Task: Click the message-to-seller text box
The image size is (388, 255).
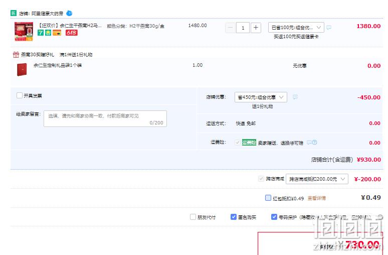Action: click(x=105, y=118)
